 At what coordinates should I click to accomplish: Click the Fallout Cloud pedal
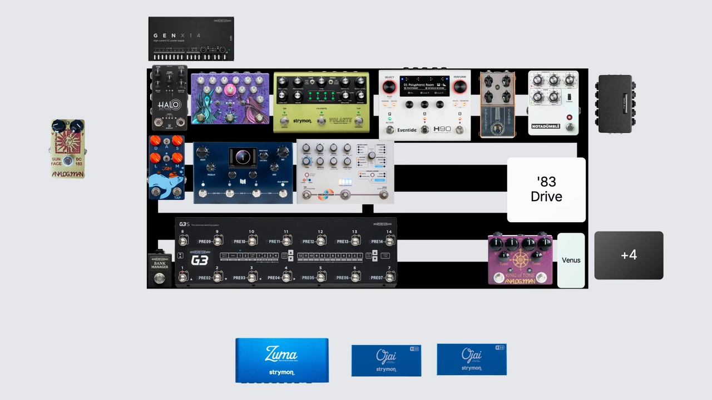coord(497,104)
